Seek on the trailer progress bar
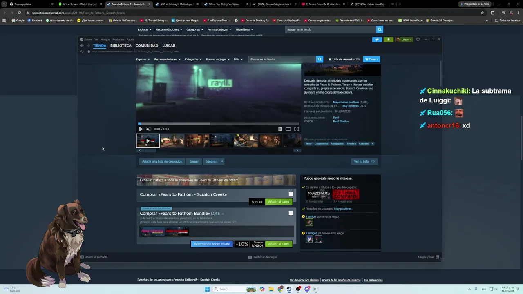Screen dimensions: 523x294 point(219,124)
